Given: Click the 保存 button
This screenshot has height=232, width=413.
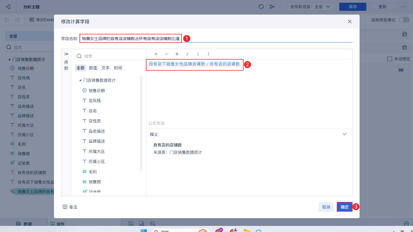Looking at the screenshot, I should click(353, 7).
